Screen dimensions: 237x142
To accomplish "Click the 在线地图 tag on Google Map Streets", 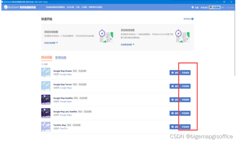I will 82,71.
